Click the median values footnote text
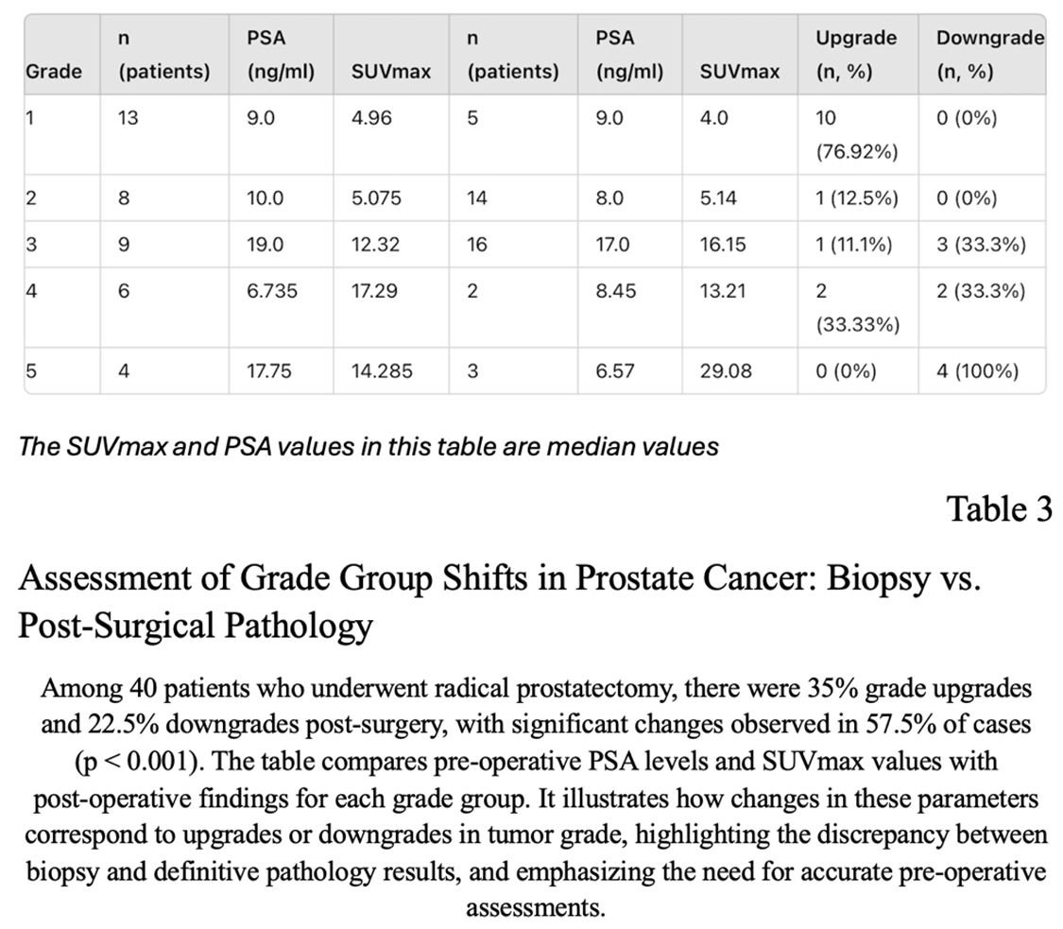 369,446
